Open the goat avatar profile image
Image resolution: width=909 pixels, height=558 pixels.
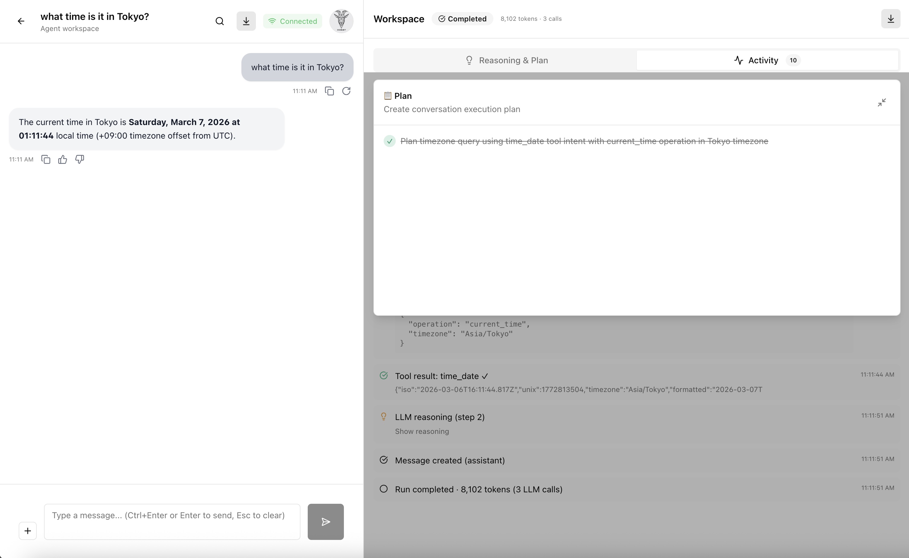coord(341,21)
